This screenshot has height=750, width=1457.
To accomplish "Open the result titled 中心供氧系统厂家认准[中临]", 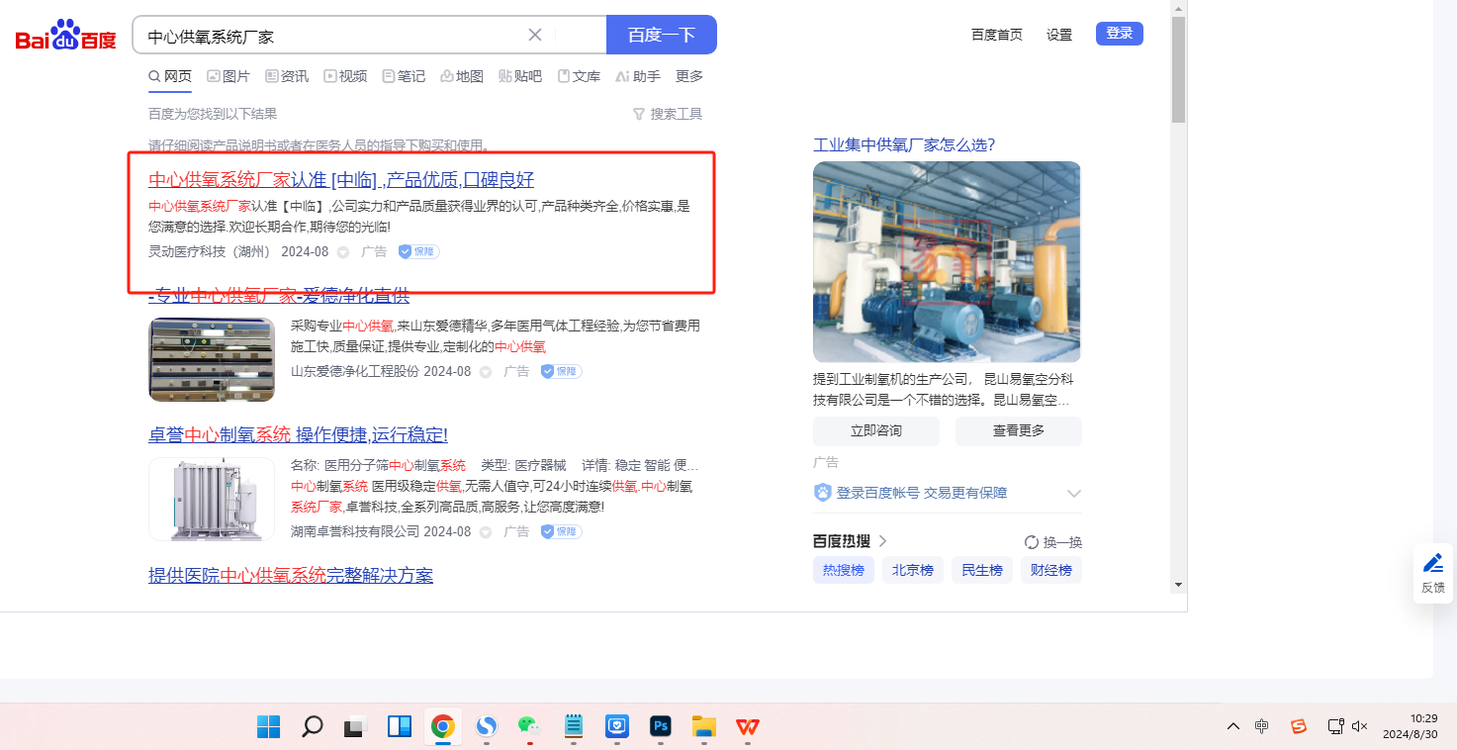I will (341, 179).
